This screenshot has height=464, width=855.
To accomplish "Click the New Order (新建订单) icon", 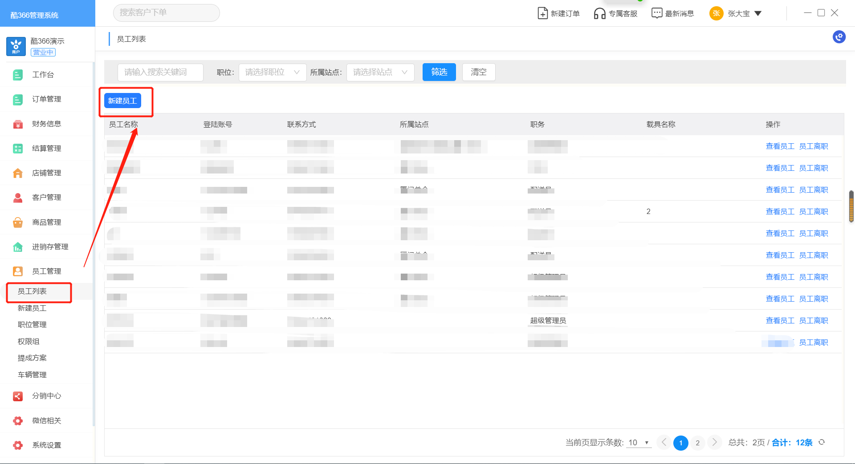I will tap(542, 13).
